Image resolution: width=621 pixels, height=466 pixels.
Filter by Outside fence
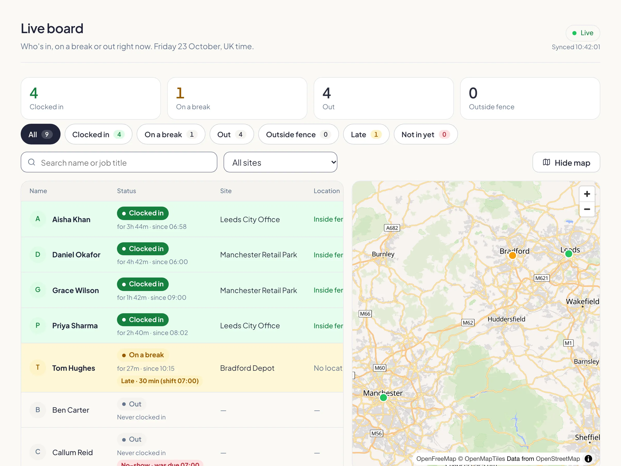click(x=298, y=134)
